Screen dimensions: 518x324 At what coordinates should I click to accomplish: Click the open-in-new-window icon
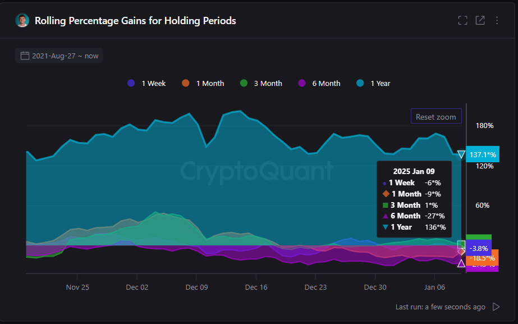coord(480,20)
